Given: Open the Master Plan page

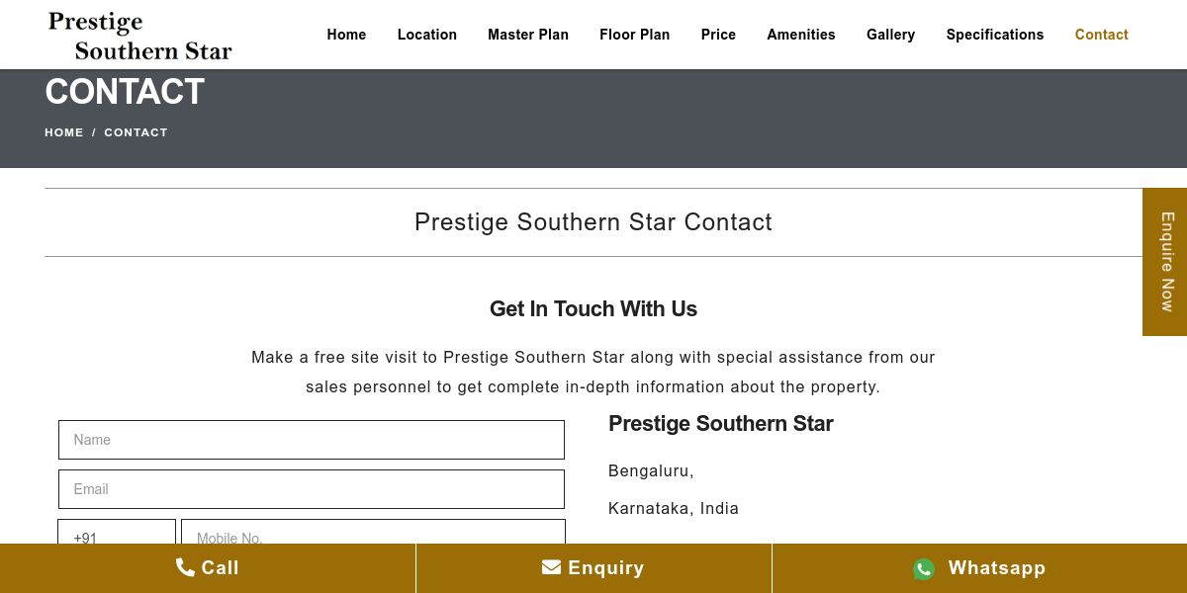Looking at the screenshot, I should (528, 35).
